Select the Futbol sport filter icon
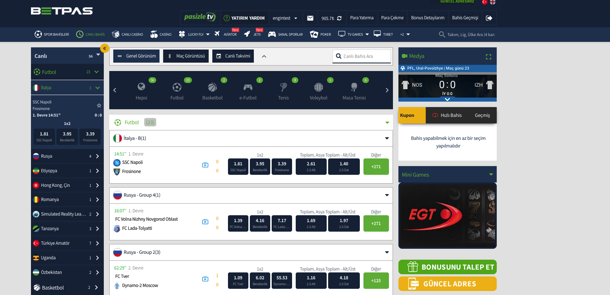Viewport: 610px width, 295px height. point(177,87)
